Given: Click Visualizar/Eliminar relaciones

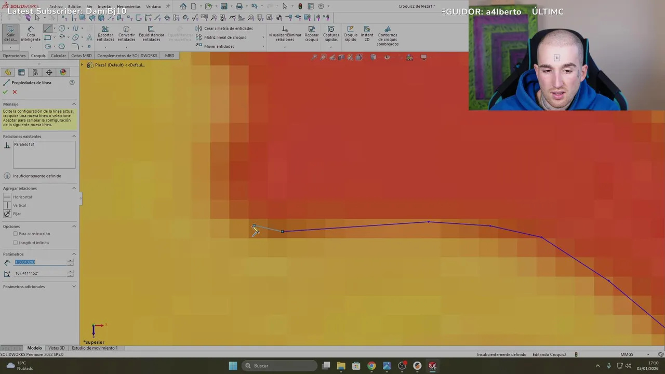Looking at the screenshot, I should pyautogui.click(x=285, y=34).
